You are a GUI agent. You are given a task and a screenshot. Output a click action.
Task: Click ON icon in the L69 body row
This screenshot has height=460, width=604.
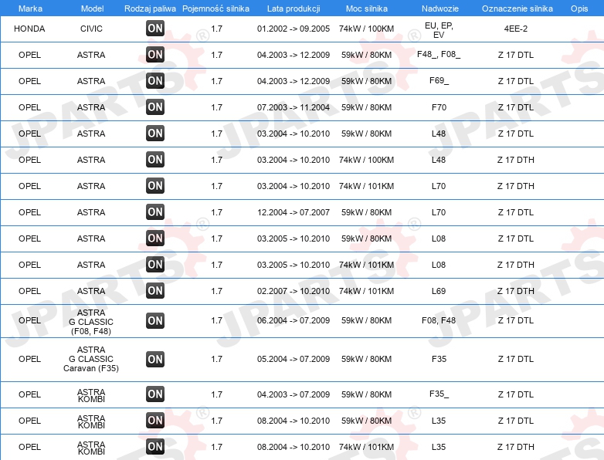[155, 291]
